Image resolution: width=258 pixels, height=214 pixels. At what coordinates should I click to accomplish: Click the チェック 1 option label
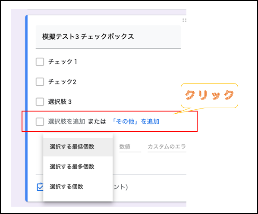(x=63, y=62)
